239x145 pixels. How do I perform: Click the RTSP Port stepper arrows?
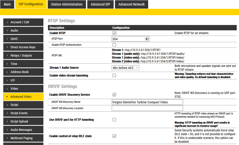click(x=147, y=39)
